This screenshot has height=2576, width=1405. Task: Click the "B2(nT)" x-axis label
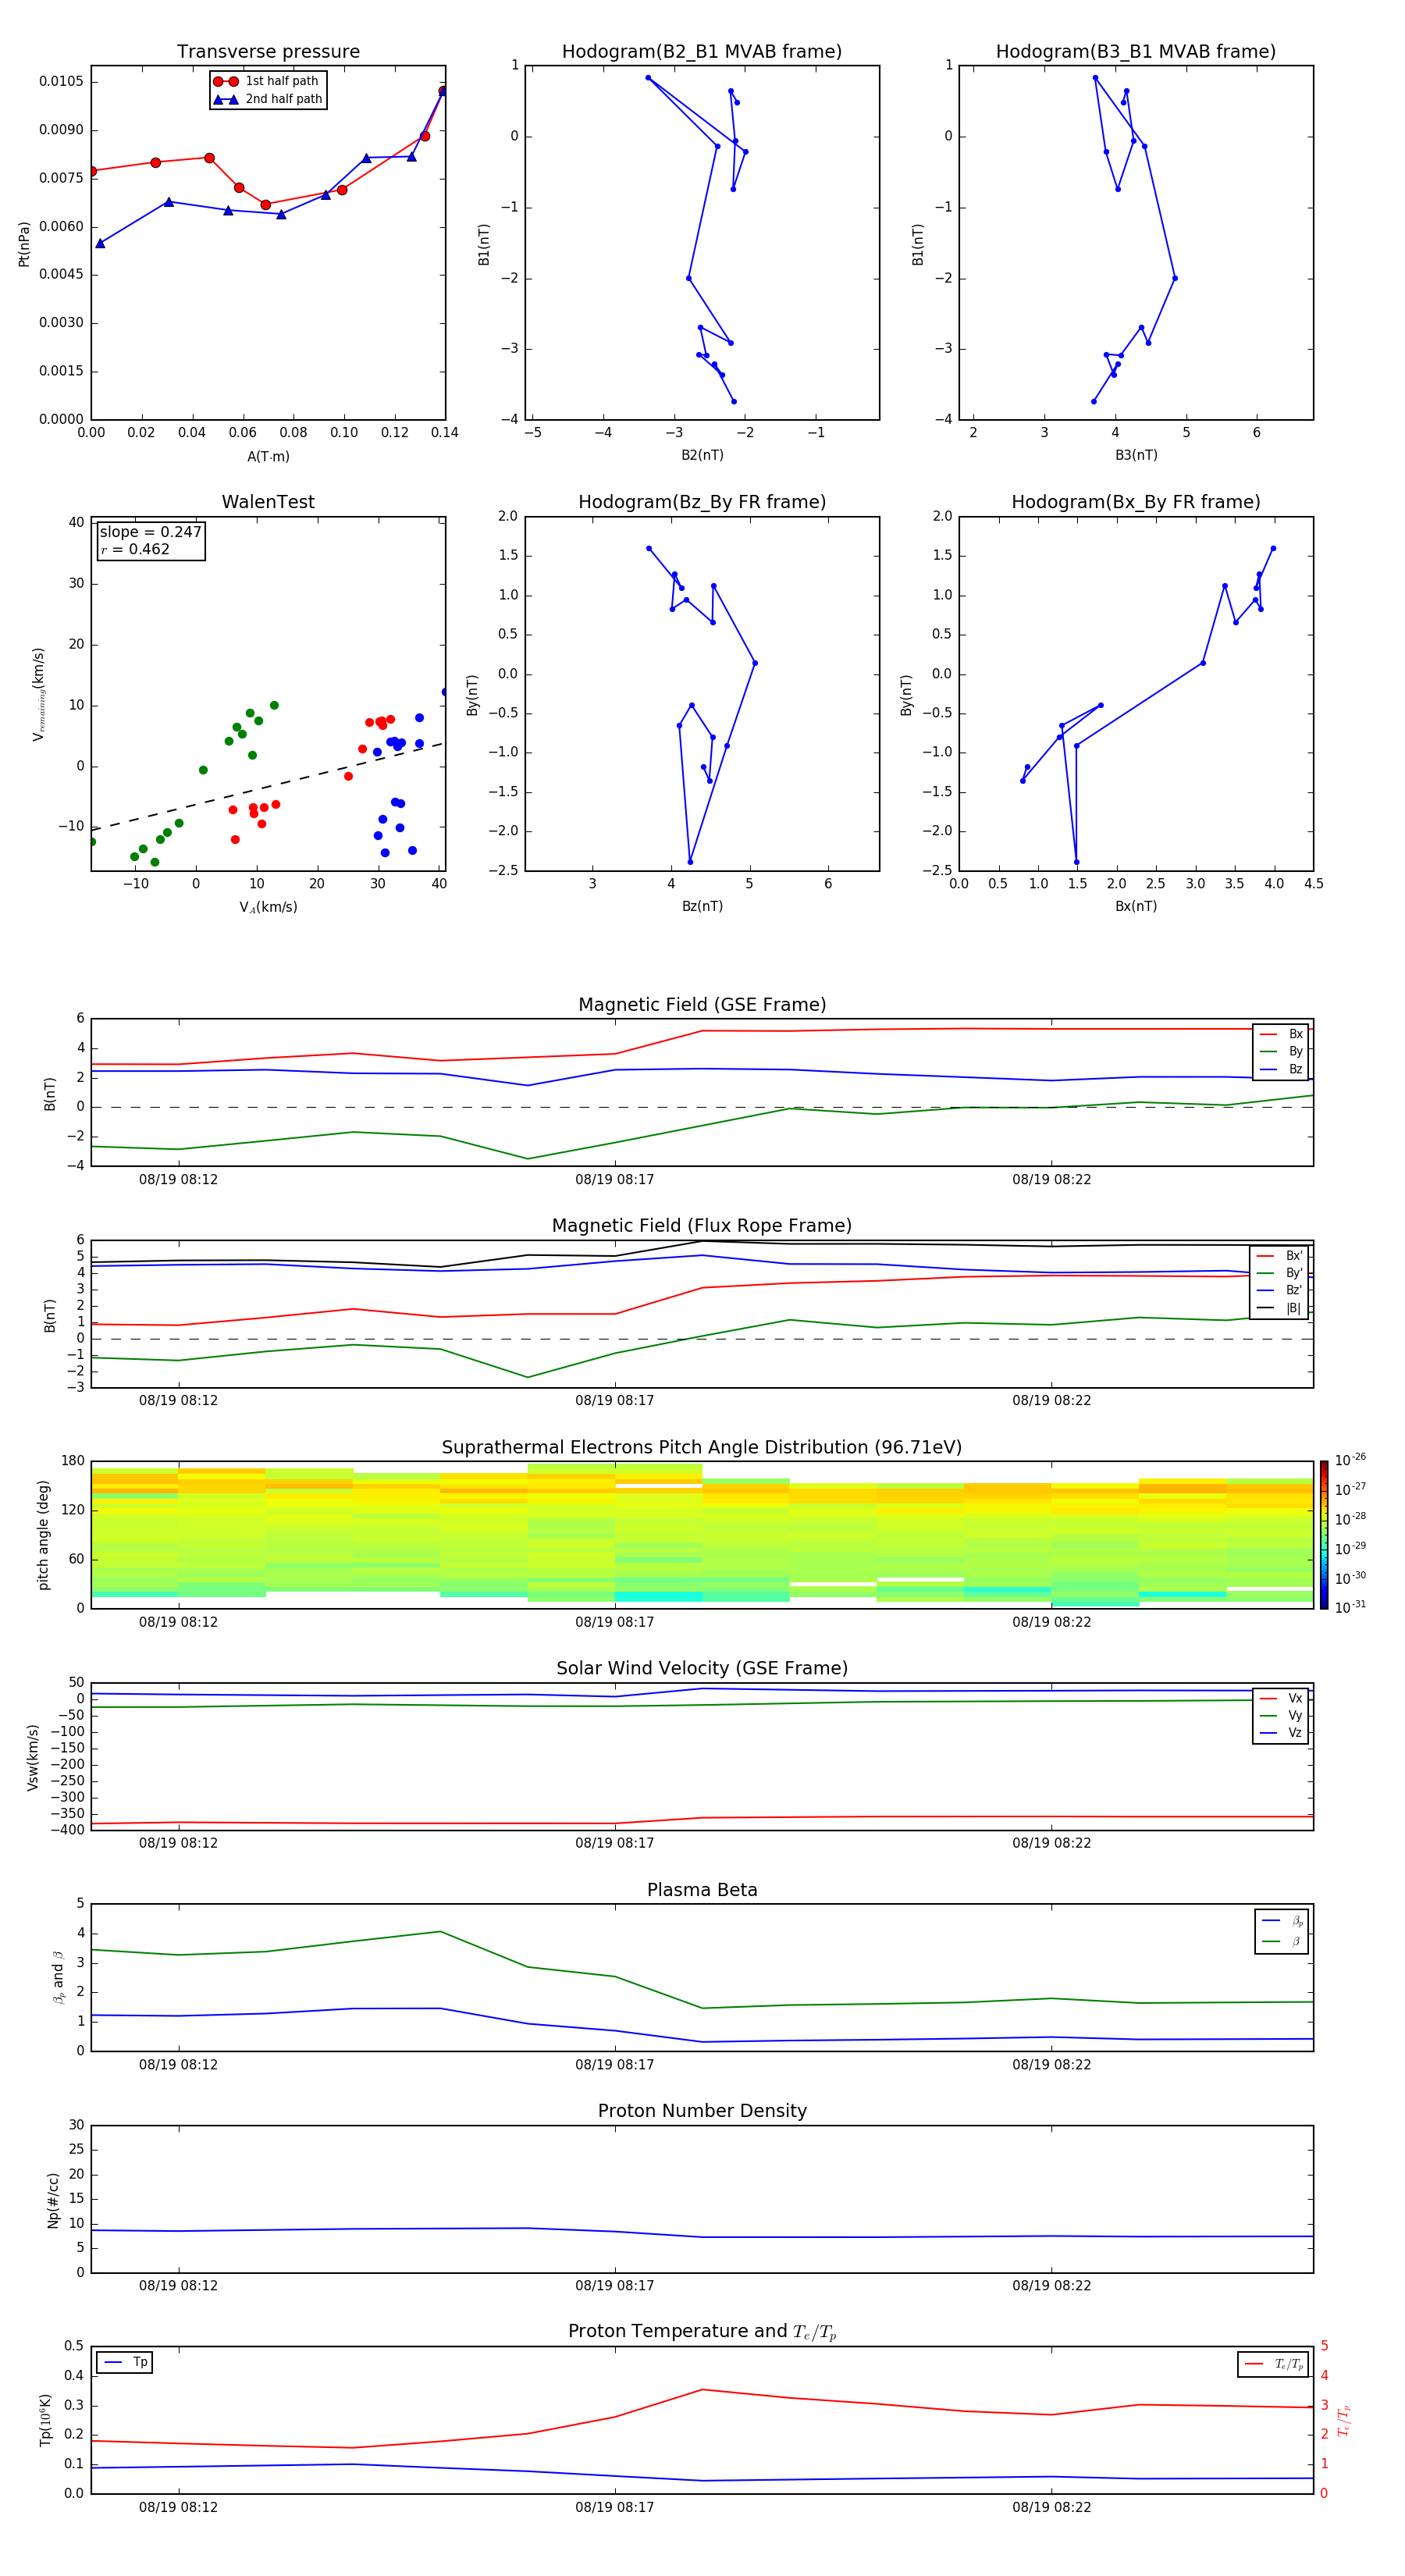(702, 455)
